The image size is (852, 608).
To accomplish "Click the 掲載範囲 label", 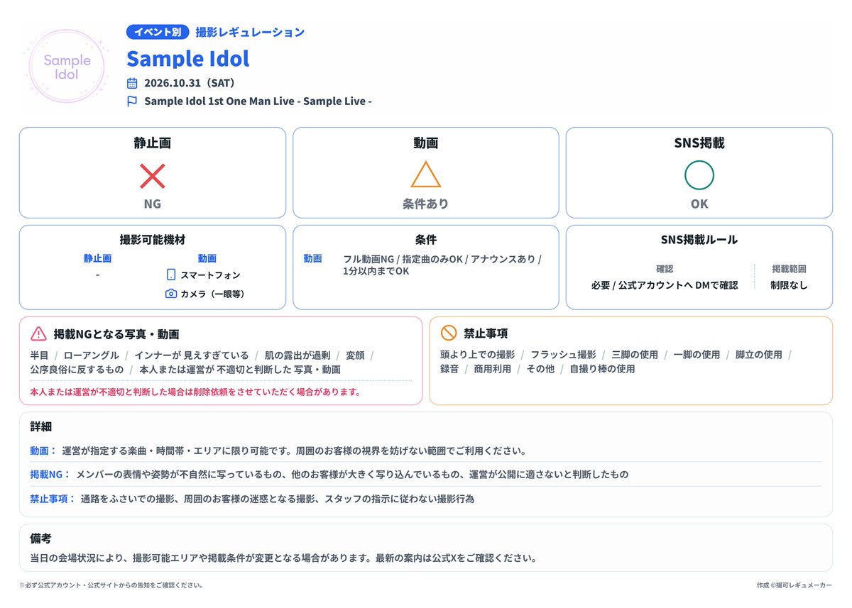I will pos(790,270).
